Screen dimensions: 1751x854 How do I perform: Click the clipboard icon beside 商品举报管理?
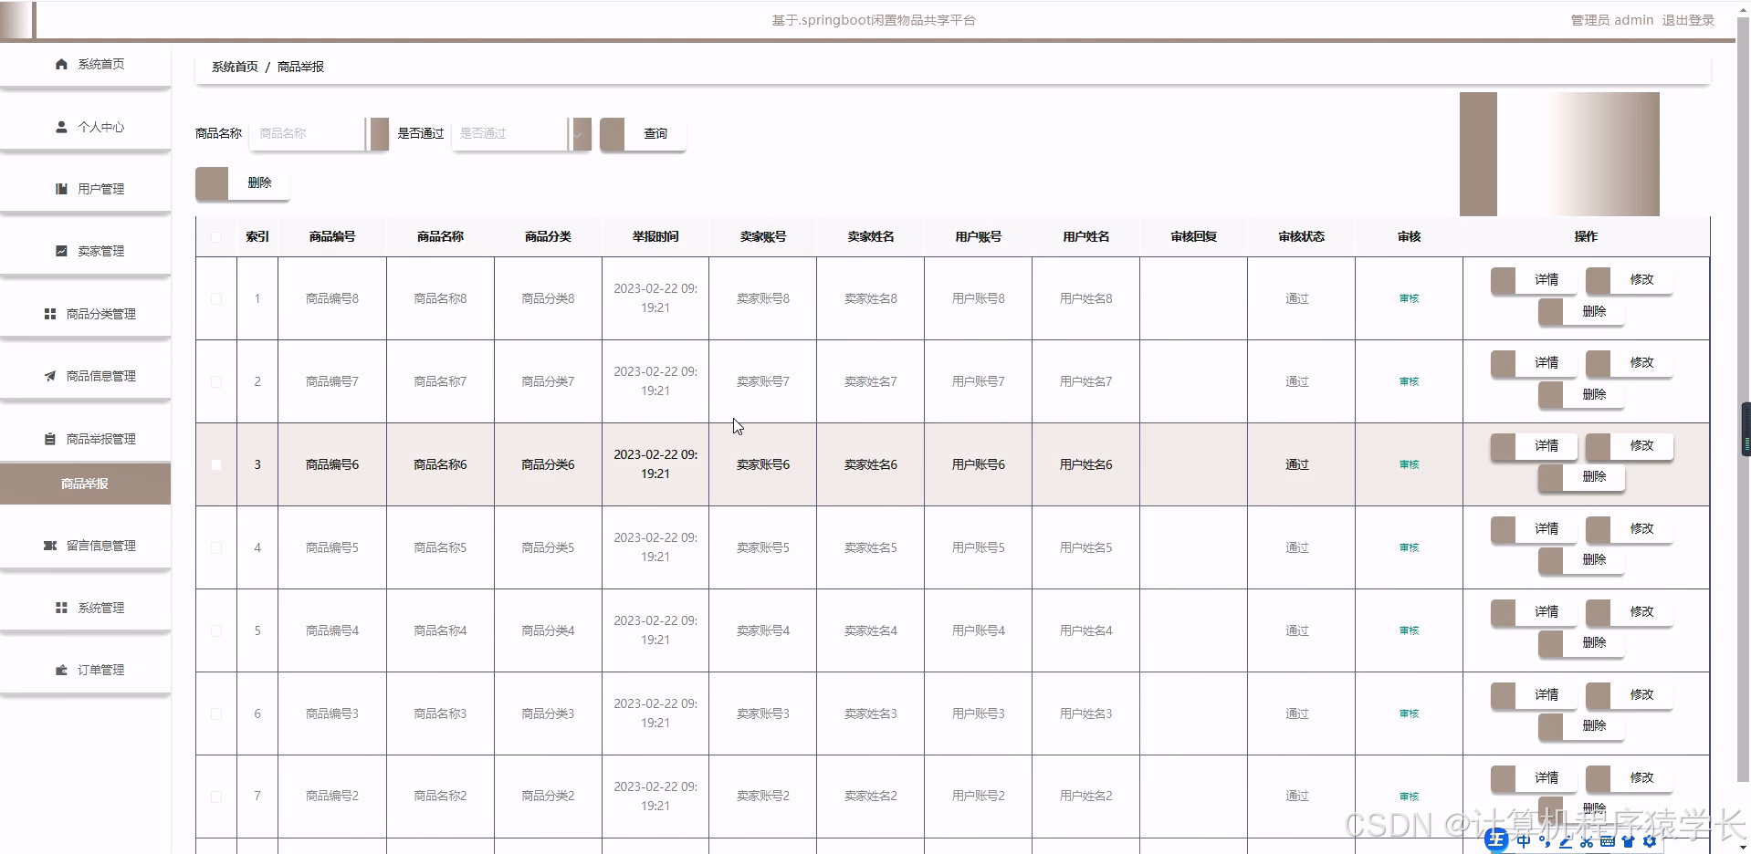tap(50, 439)
